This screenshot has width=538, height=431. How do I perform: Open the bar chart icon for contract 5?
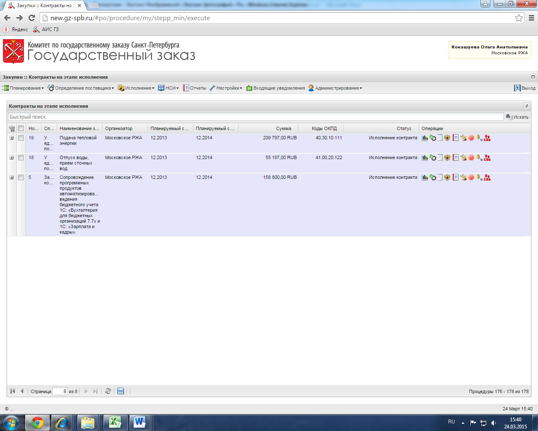point(425,177)
